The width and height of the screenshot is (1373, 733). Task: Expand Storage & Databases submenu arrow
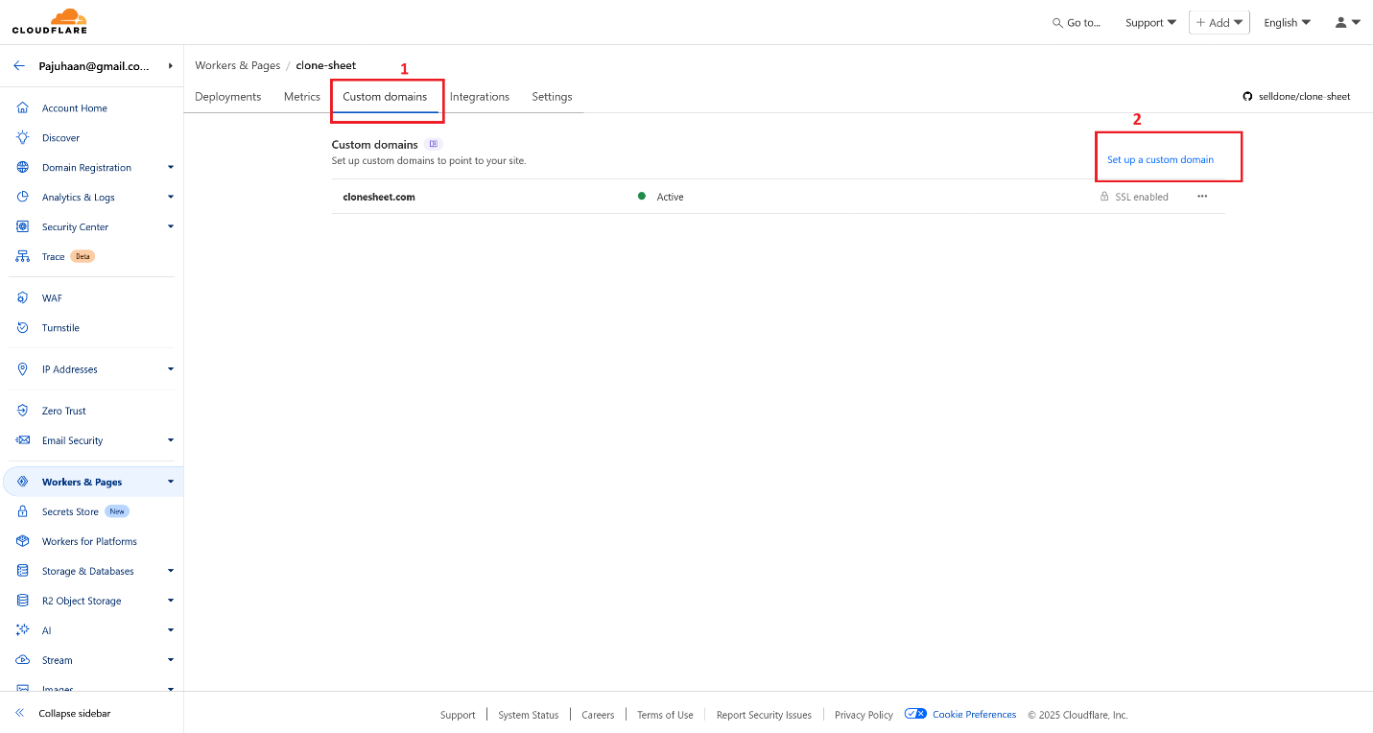(x=171, y=570)
